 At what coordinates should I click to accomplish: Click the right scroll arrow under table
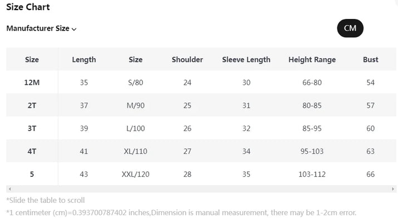(394, 190)
